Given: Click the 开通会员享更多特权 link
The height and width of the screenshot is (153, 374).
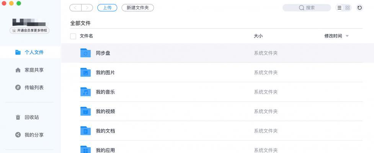Looking at the screenshot, I should pos(30,31).
